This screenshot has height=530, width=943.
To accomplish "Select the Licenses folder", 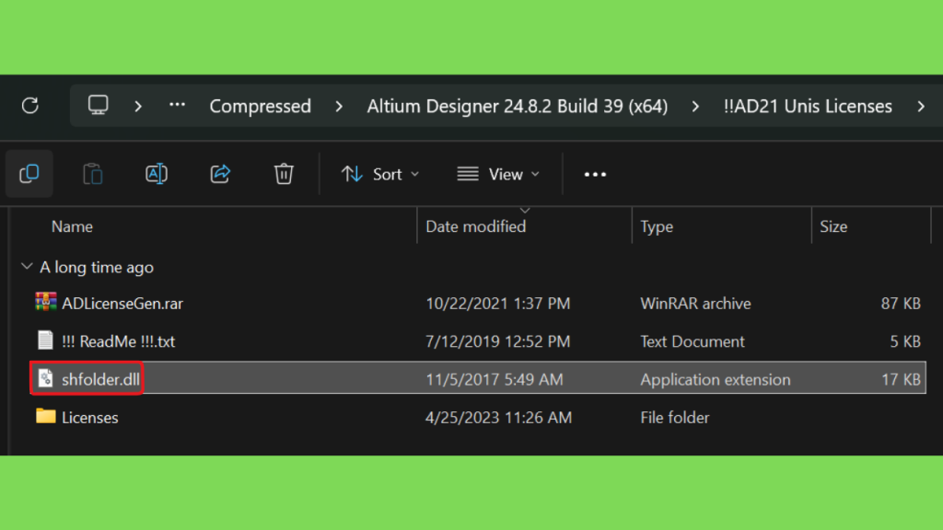I will 90,417.
